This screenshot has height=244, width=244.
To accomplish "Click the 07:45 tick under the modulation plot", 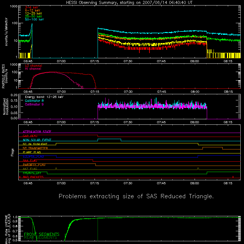I will [161, 122].
